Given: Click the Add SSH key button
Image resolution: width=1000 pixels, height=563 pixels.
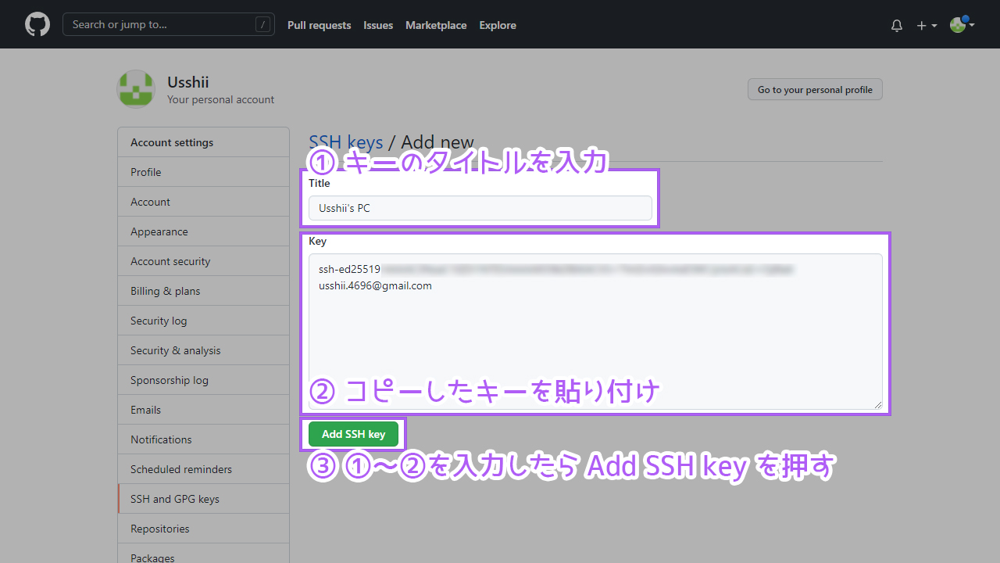Looking at the screenshot, I should click(x=353, y=434).
